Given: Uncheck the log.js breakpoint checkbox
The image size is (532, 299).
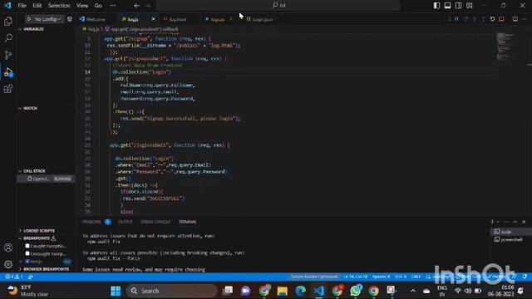Looking at the screenshot, I should [x=27, y=262].
